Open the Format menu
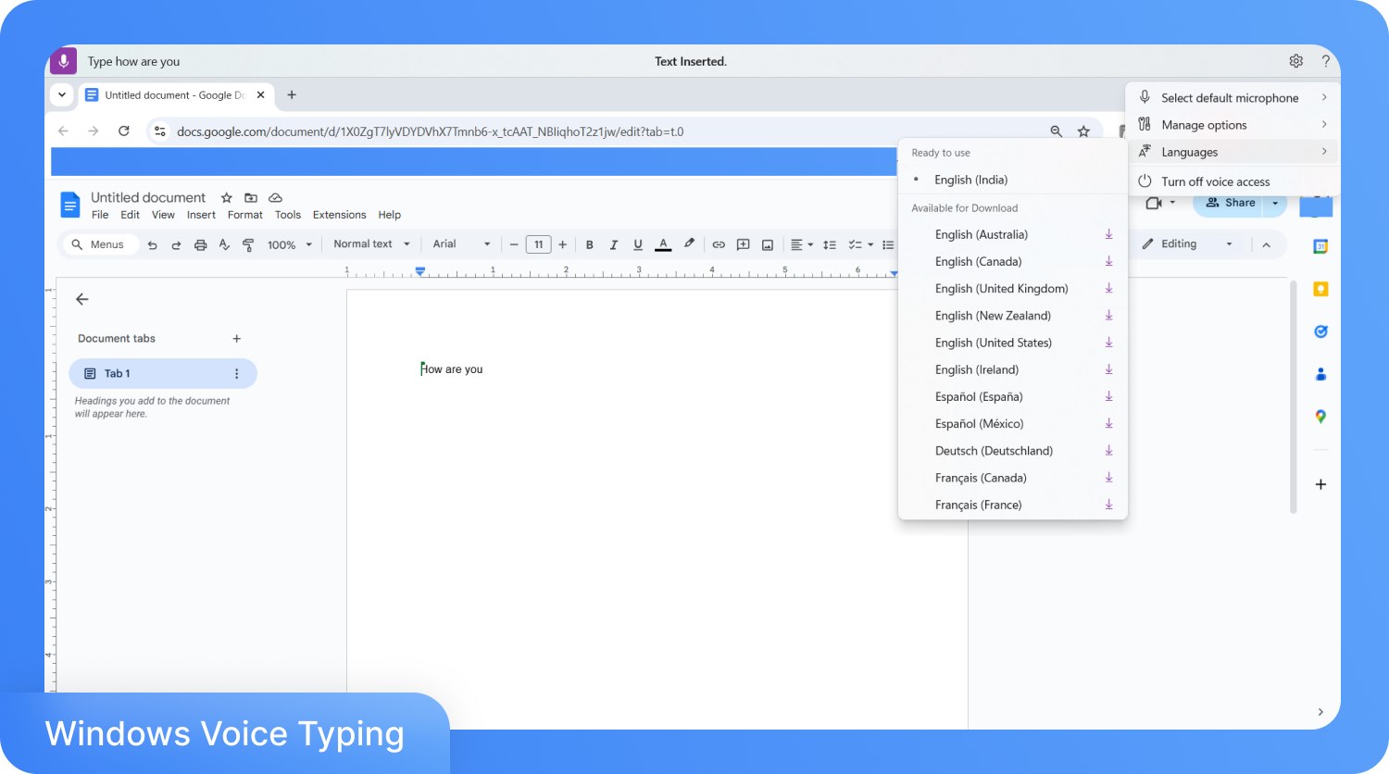Image resolution: width=1389 pixels, height=774 pixels. (x=244, y=214)
